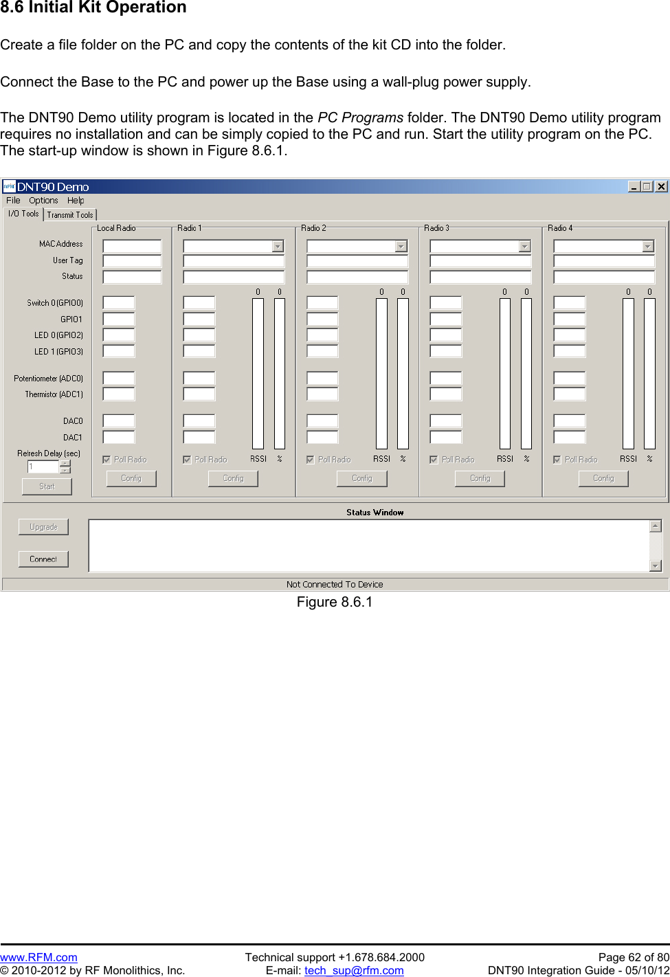The image size is (670, 977).
Task: Increase Refresh Delay with up spinner arrow
Action: [65, 463]
